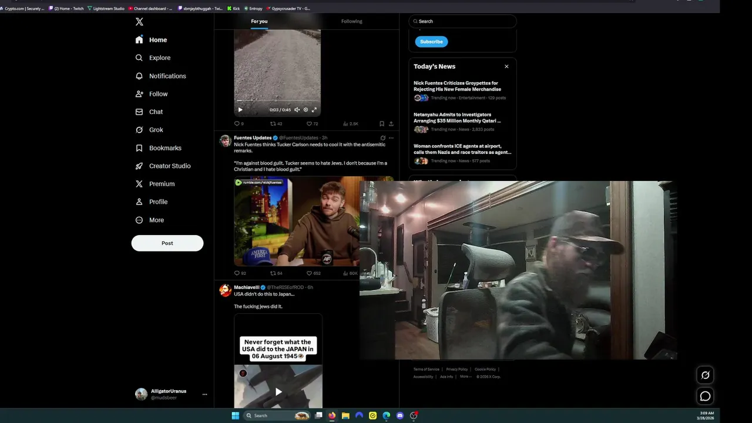Open Discord from the taskbar

[x=400, y=415]
